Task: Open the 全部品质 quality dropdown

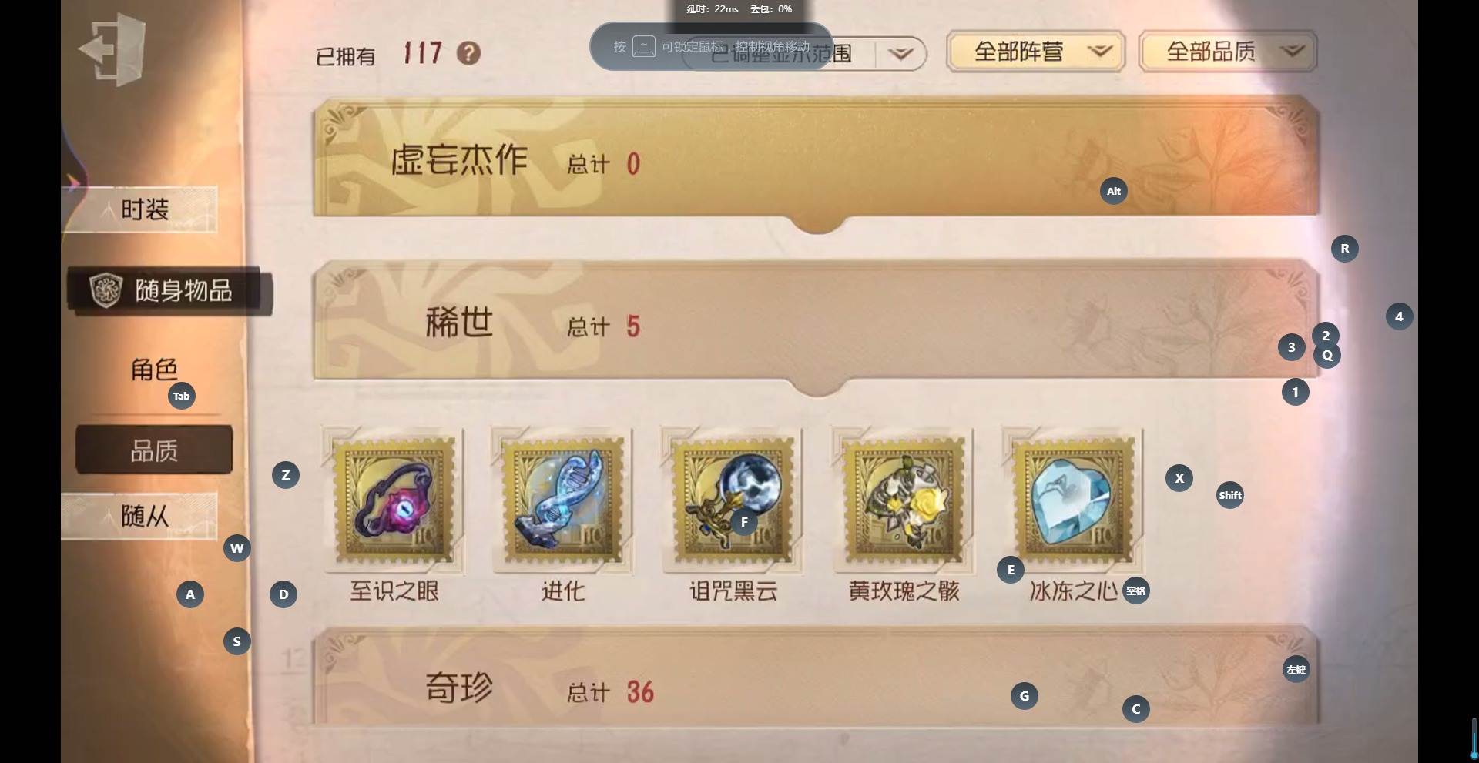Action: (x=1228, y=52)
